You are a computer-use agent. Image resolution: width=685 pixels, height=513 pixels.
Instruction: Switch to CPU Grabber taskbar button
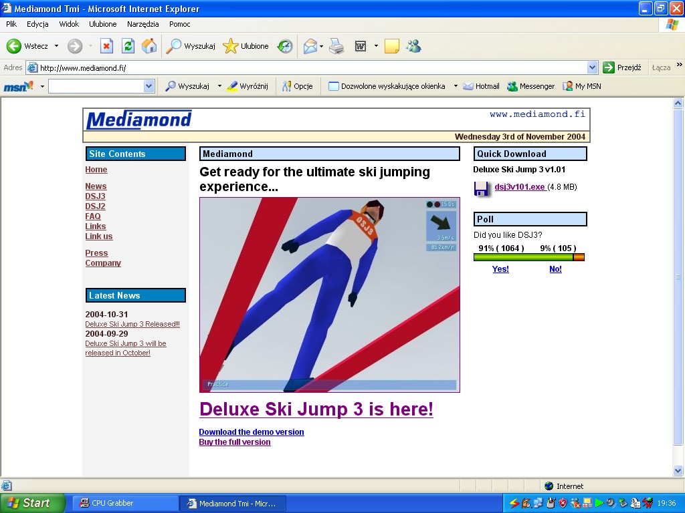click(x=124, y=503)
